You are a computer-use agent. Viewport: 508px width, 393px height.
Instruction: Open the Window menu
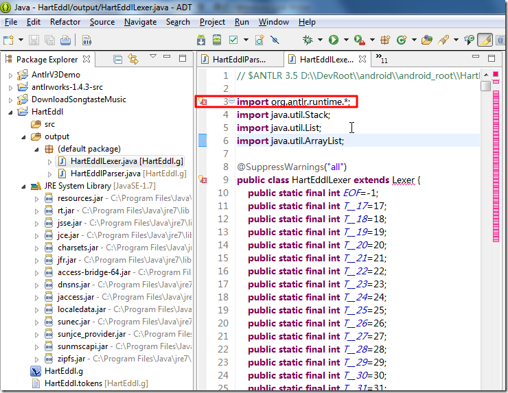coord(274,22)
